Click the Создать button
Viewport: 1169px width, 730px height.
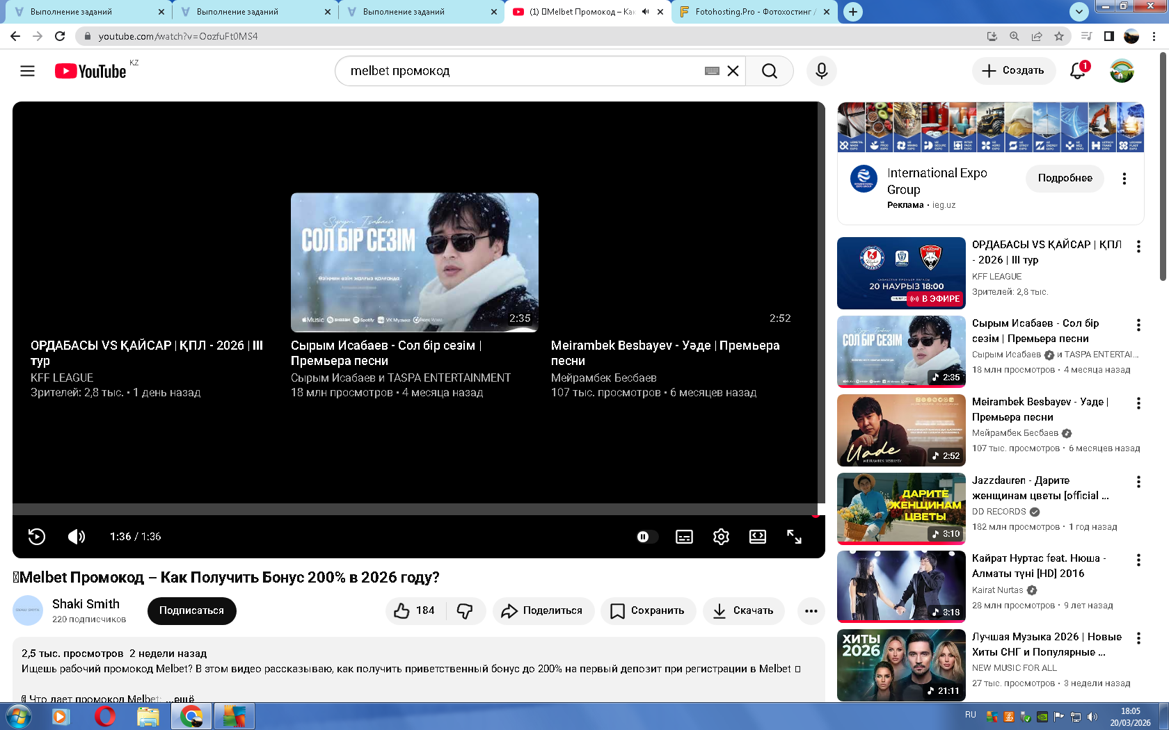tap(1013, 71)
